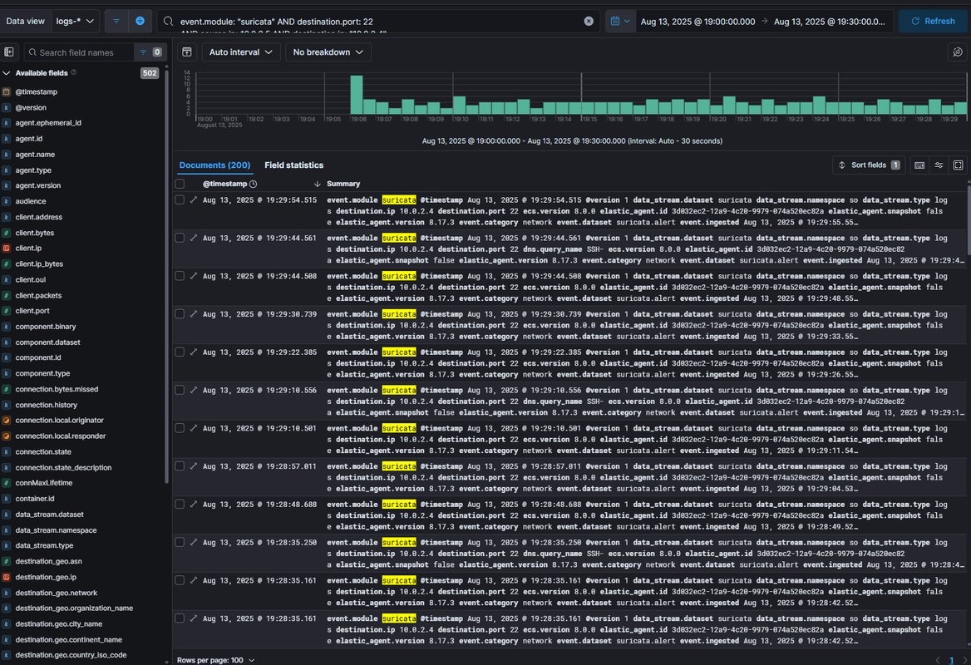Click the end date Aug 13, 2025 @ 19:30:00
The width and height of the screenshot is (971, 665).
[x=829, y=21]
